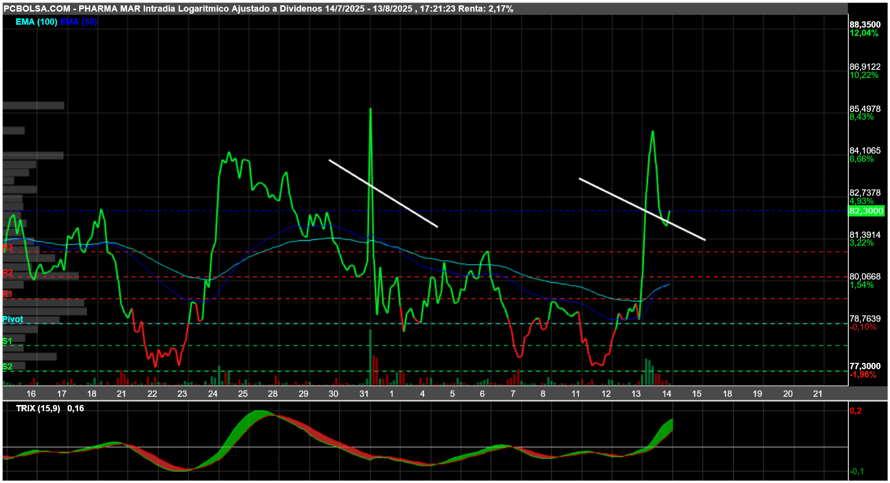The image size is (890, 483).
Task: Click the 84,1065 price axis value
Action: [865, 151]
